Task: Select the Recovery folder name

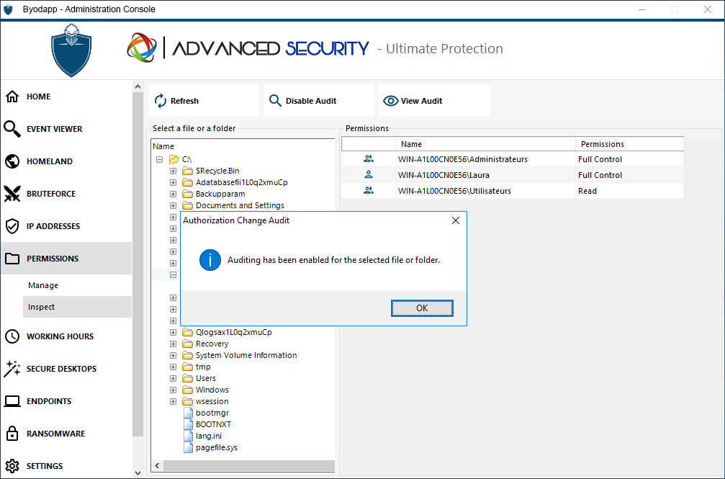Action: (212, 344)
